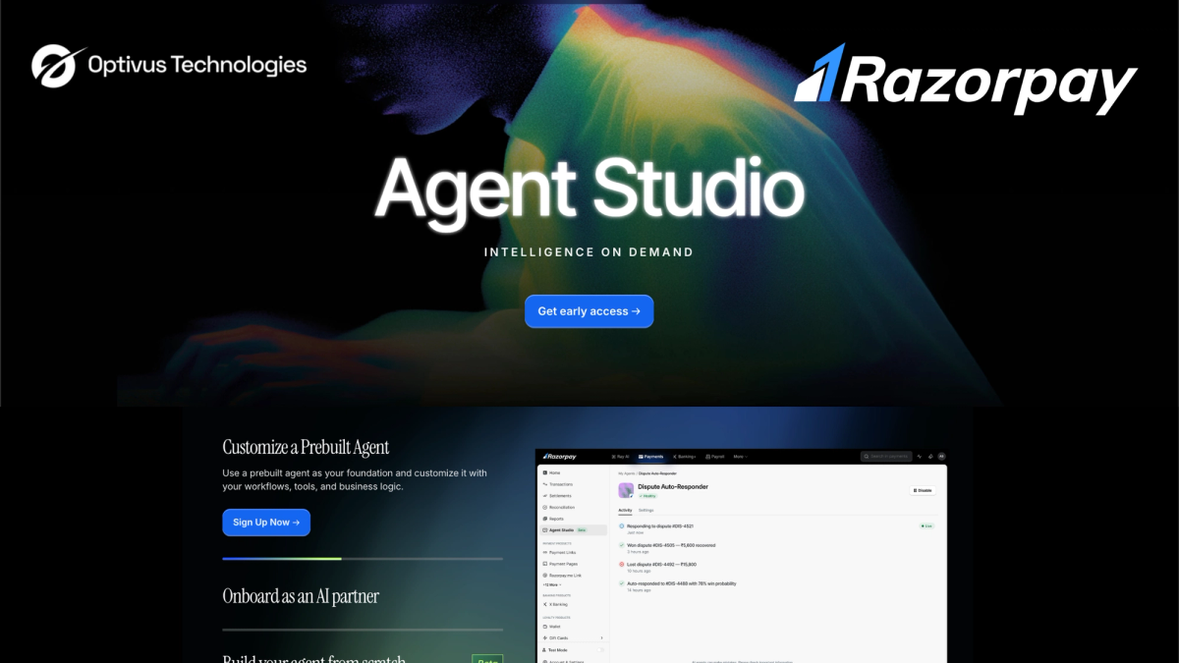Expand the Gift Cards chevron
Viewport: 1179px width, 663px height.
click(601, 637)
